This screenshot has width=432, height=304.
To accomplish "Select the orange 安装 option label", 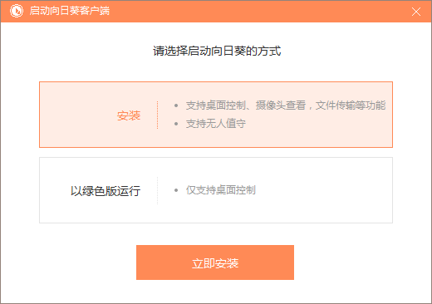I will pyautogui.click(x=129, y=115).
